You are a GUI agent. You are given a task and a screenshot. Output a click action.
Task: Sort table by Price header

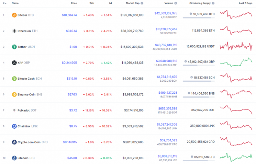pyautogui.click(x=74, y=3)
